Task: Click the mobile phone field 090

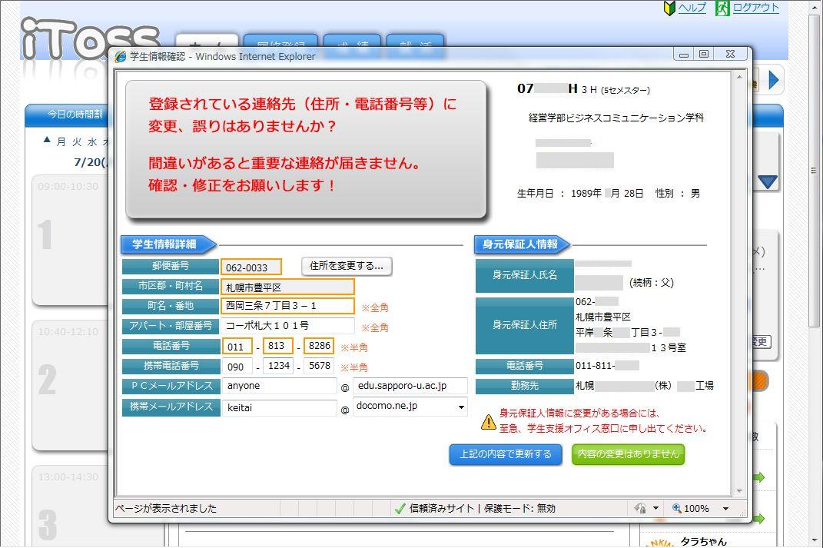Action: 237,367
